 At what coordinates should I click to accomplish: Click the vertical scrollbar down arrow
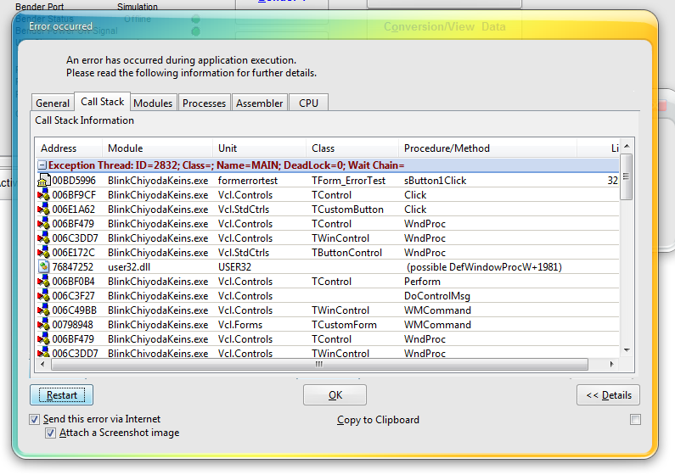pos(627,350)
